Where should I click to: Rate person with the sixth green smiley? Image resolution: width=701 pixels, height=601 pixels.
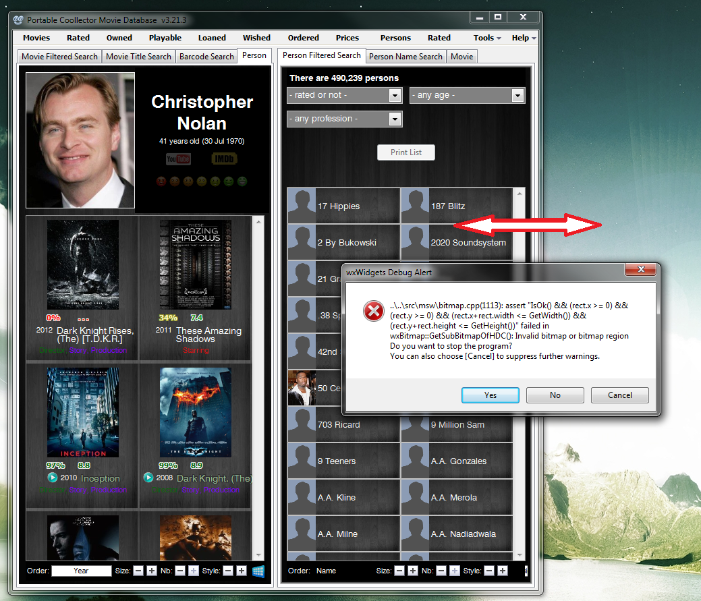229,181
